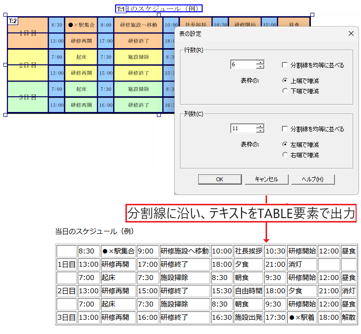Image resolution: width=361 pixels, height=334 pixels.
Task: Select the T:2 table region tag
Action: [x=13, y=21]
